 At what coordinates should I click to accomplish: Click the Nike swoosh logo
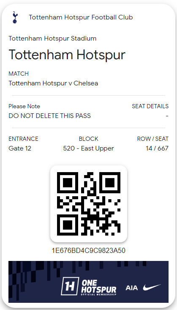tap(152, 287)
